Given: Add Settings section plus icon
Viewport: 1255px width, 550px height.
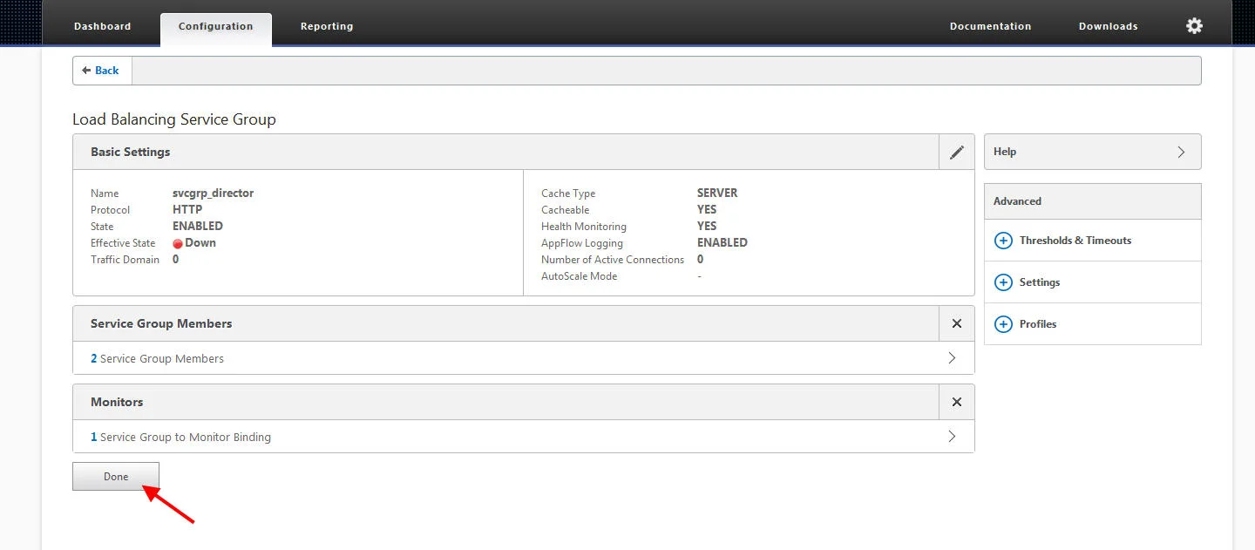Looking at the screenshot, I should pos(1003,282).
